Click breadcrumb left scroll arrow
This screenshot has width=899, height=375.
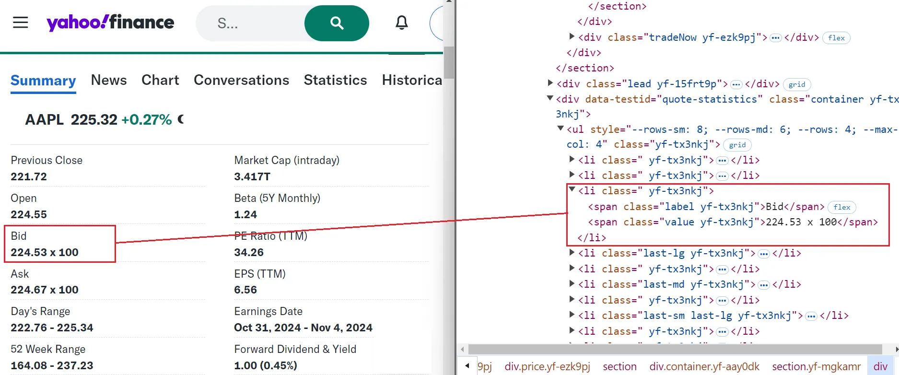[467, 366]
